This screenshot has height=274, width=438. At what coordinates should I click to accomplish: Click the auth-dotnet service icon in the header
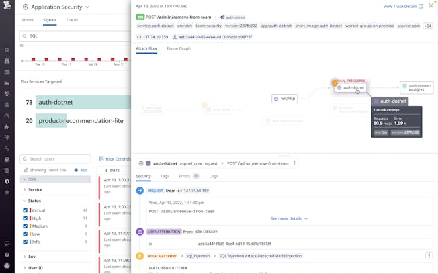click(222, 17)
